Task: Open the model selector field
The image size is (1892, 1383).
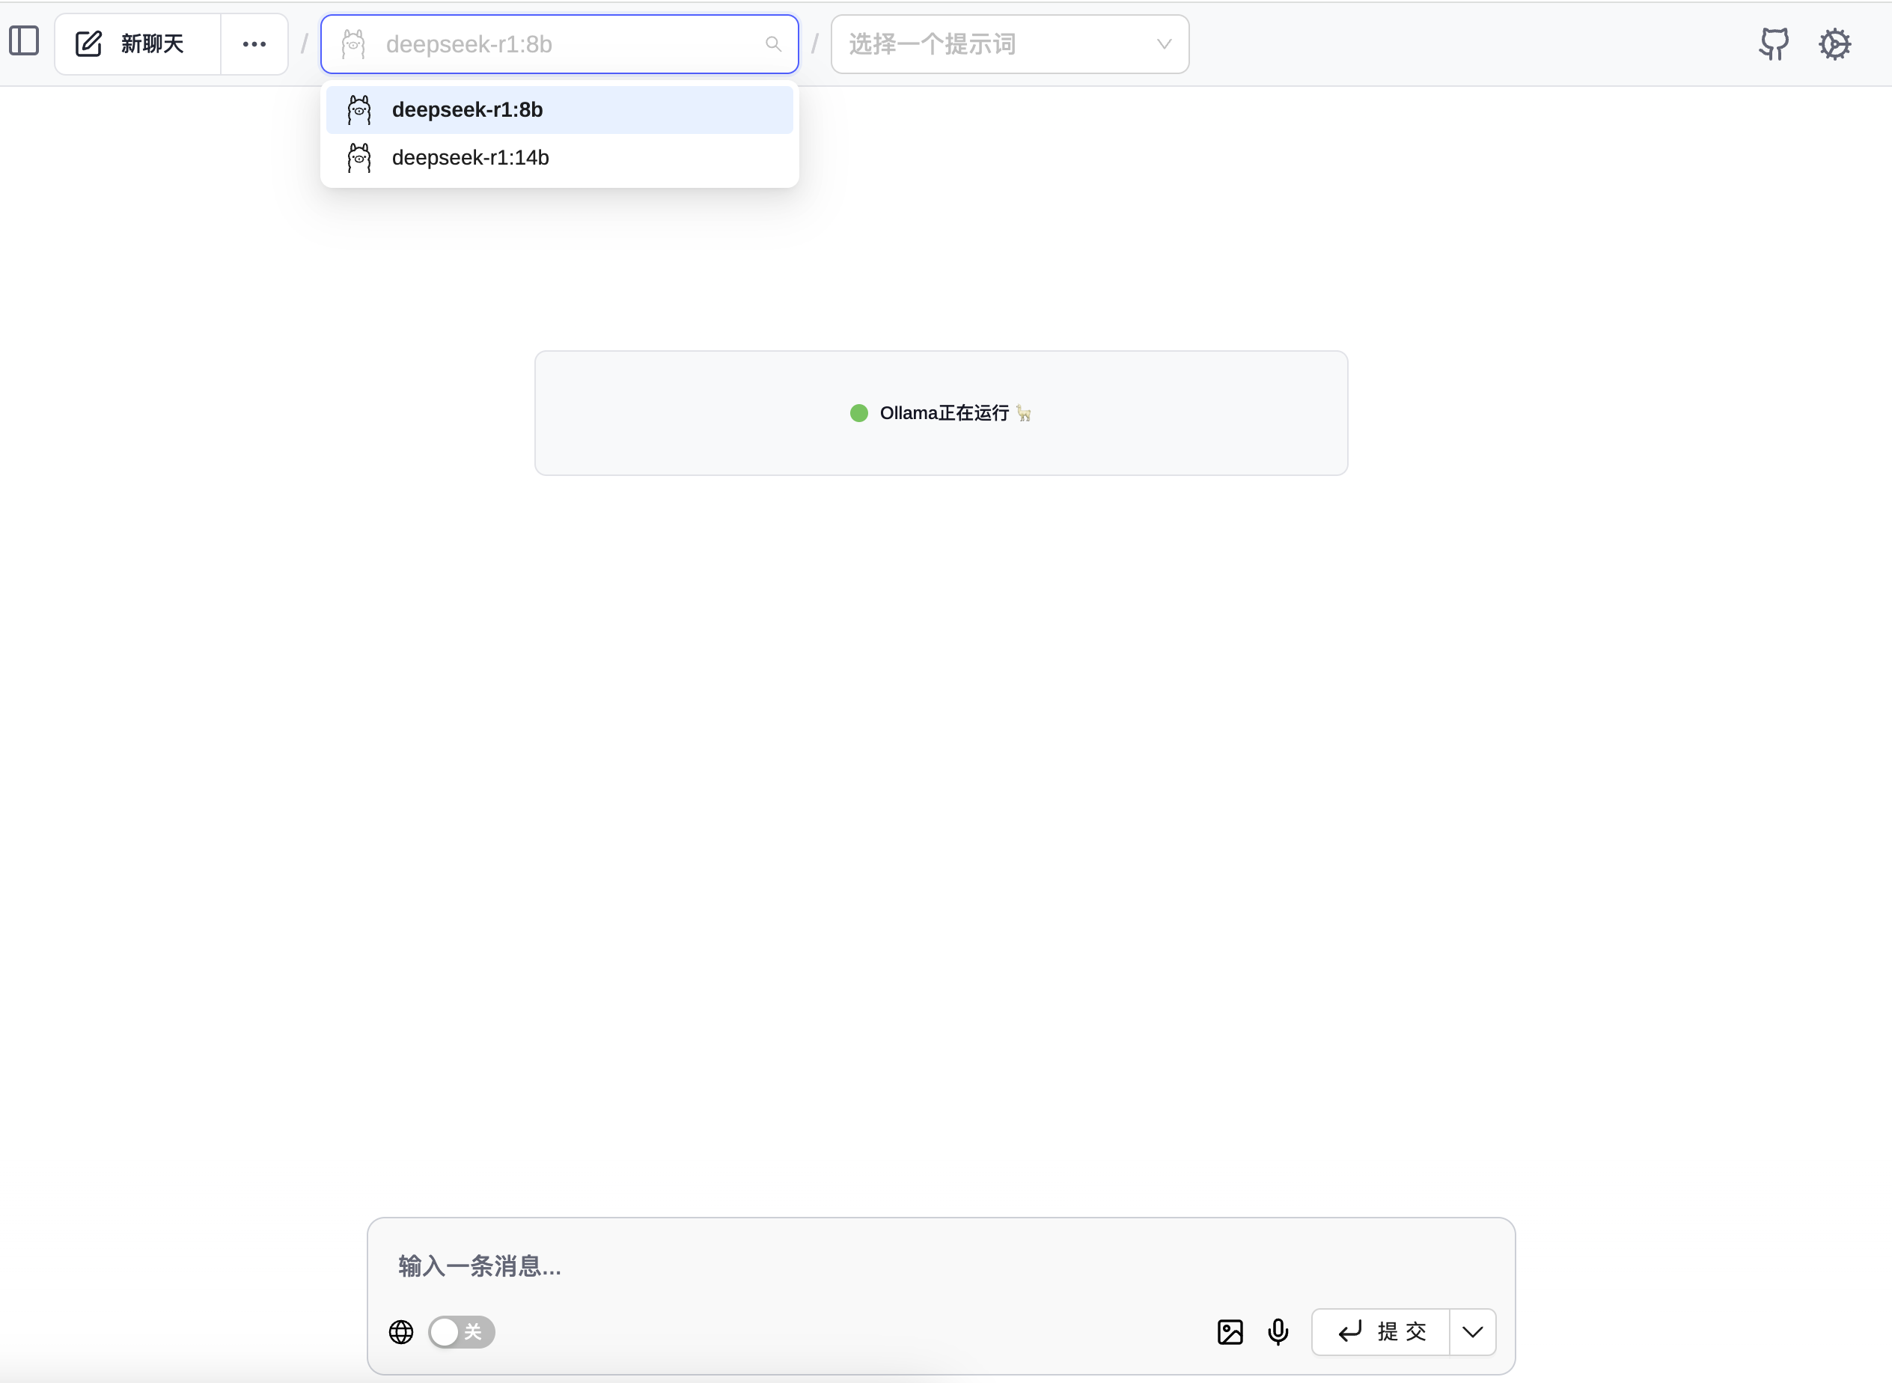Action: point(559,43)
